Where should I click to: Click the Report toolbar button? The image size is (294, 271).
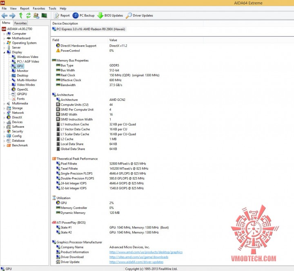(62, 16)
